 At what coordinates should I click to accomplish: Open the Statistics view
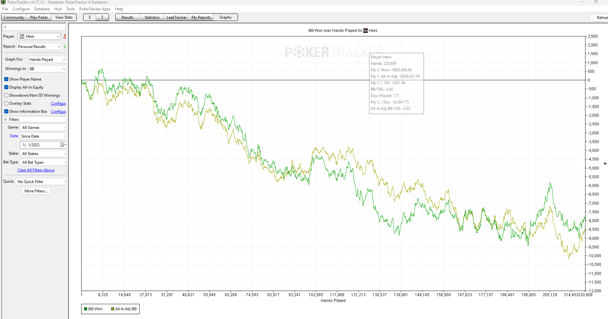coord(152,17)
